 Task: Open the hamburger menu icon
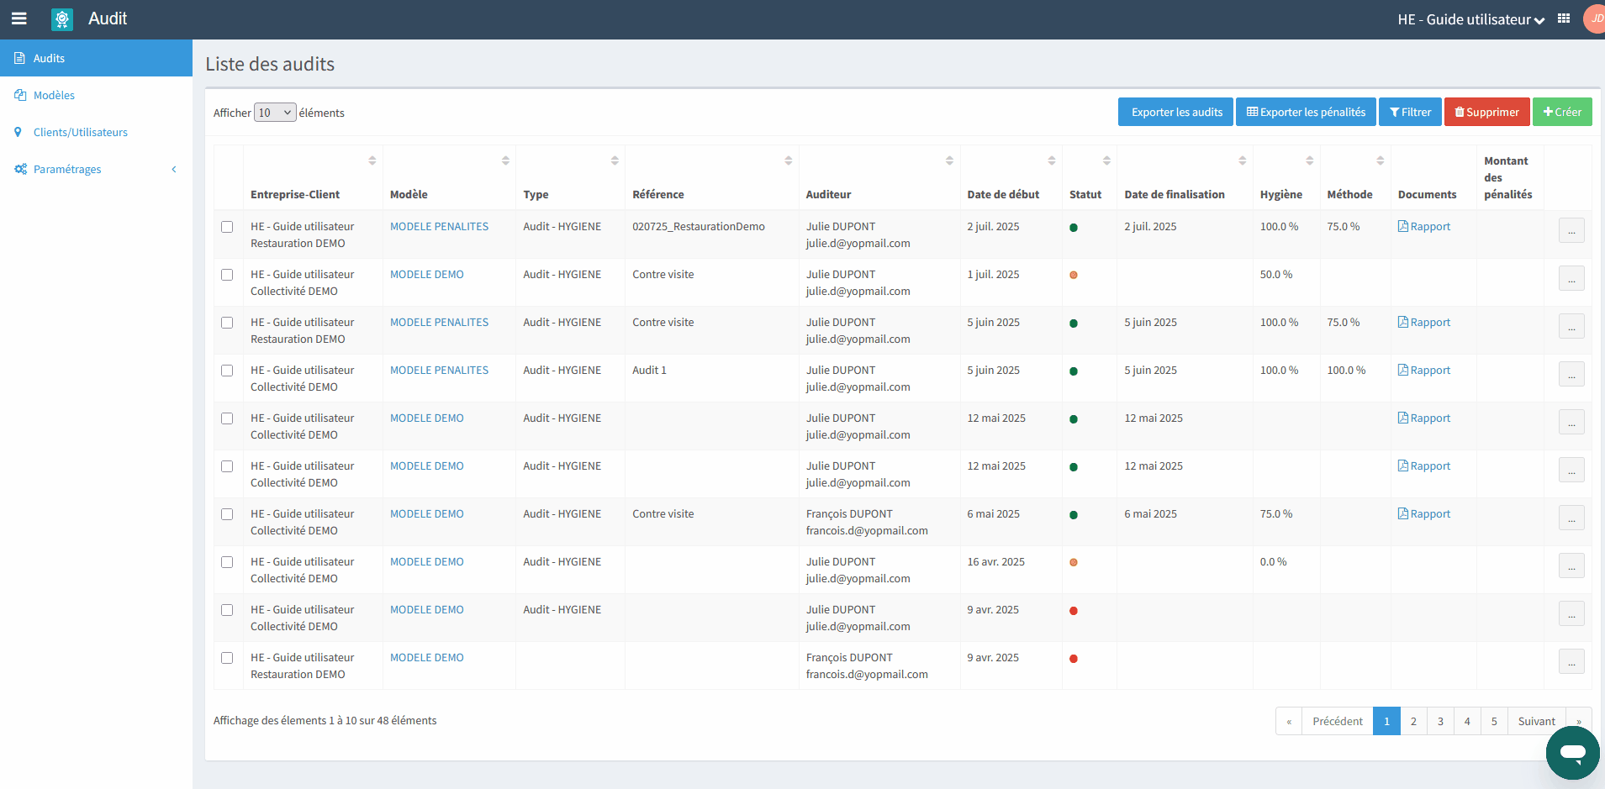[x=18, y=18]
